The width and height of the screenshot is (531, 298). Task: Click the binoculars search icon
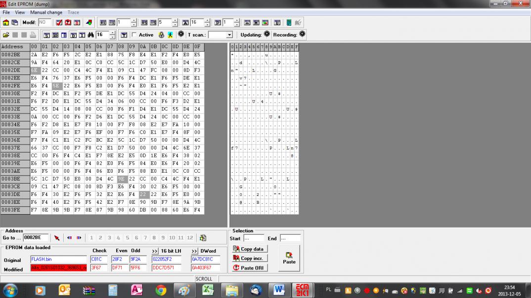90,35
